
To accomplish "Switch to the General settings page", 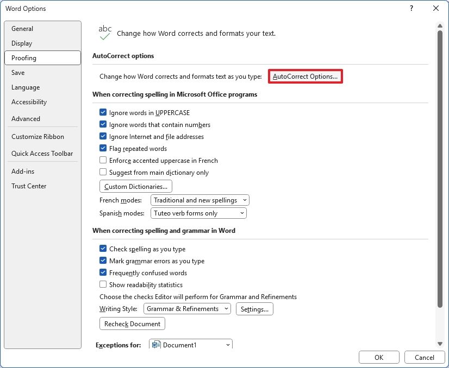I will pyautogui.click(x=22, y=28).
